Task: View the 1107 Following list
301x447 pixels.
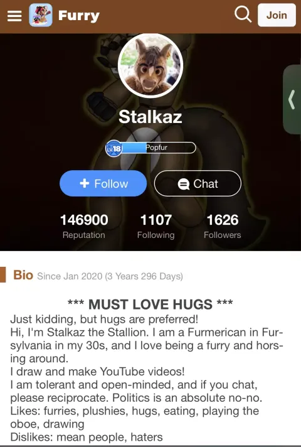Action: tap(156, 227)
